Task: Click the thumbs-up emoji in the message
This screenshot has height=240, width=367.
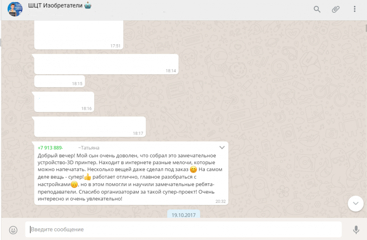Action: [x=87, y=177]
